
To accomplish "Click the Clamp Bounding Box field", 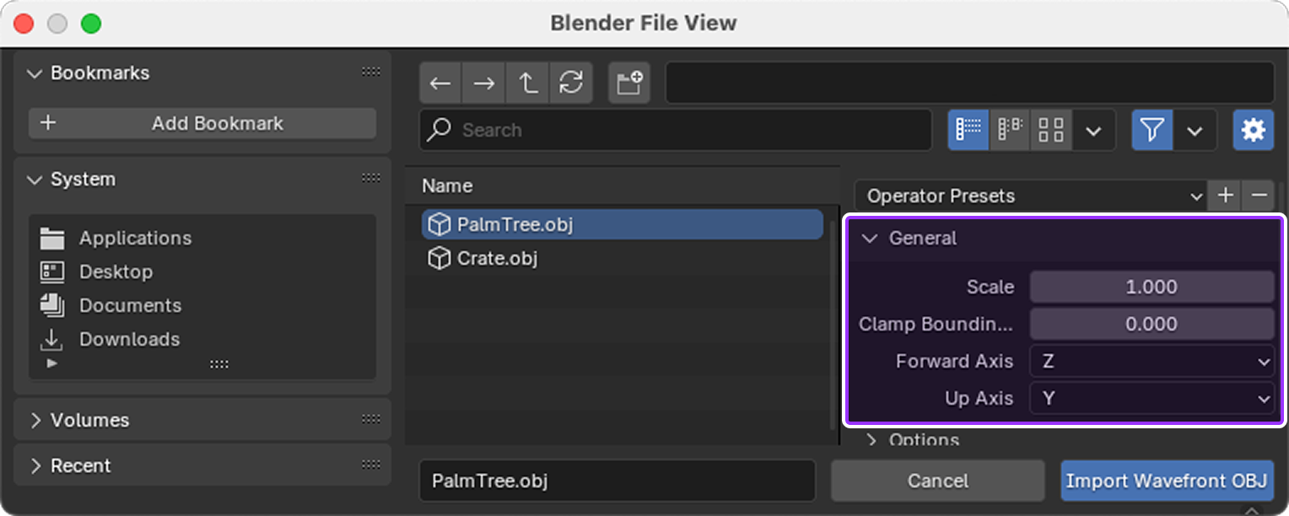I will [x=1151, y=324].
